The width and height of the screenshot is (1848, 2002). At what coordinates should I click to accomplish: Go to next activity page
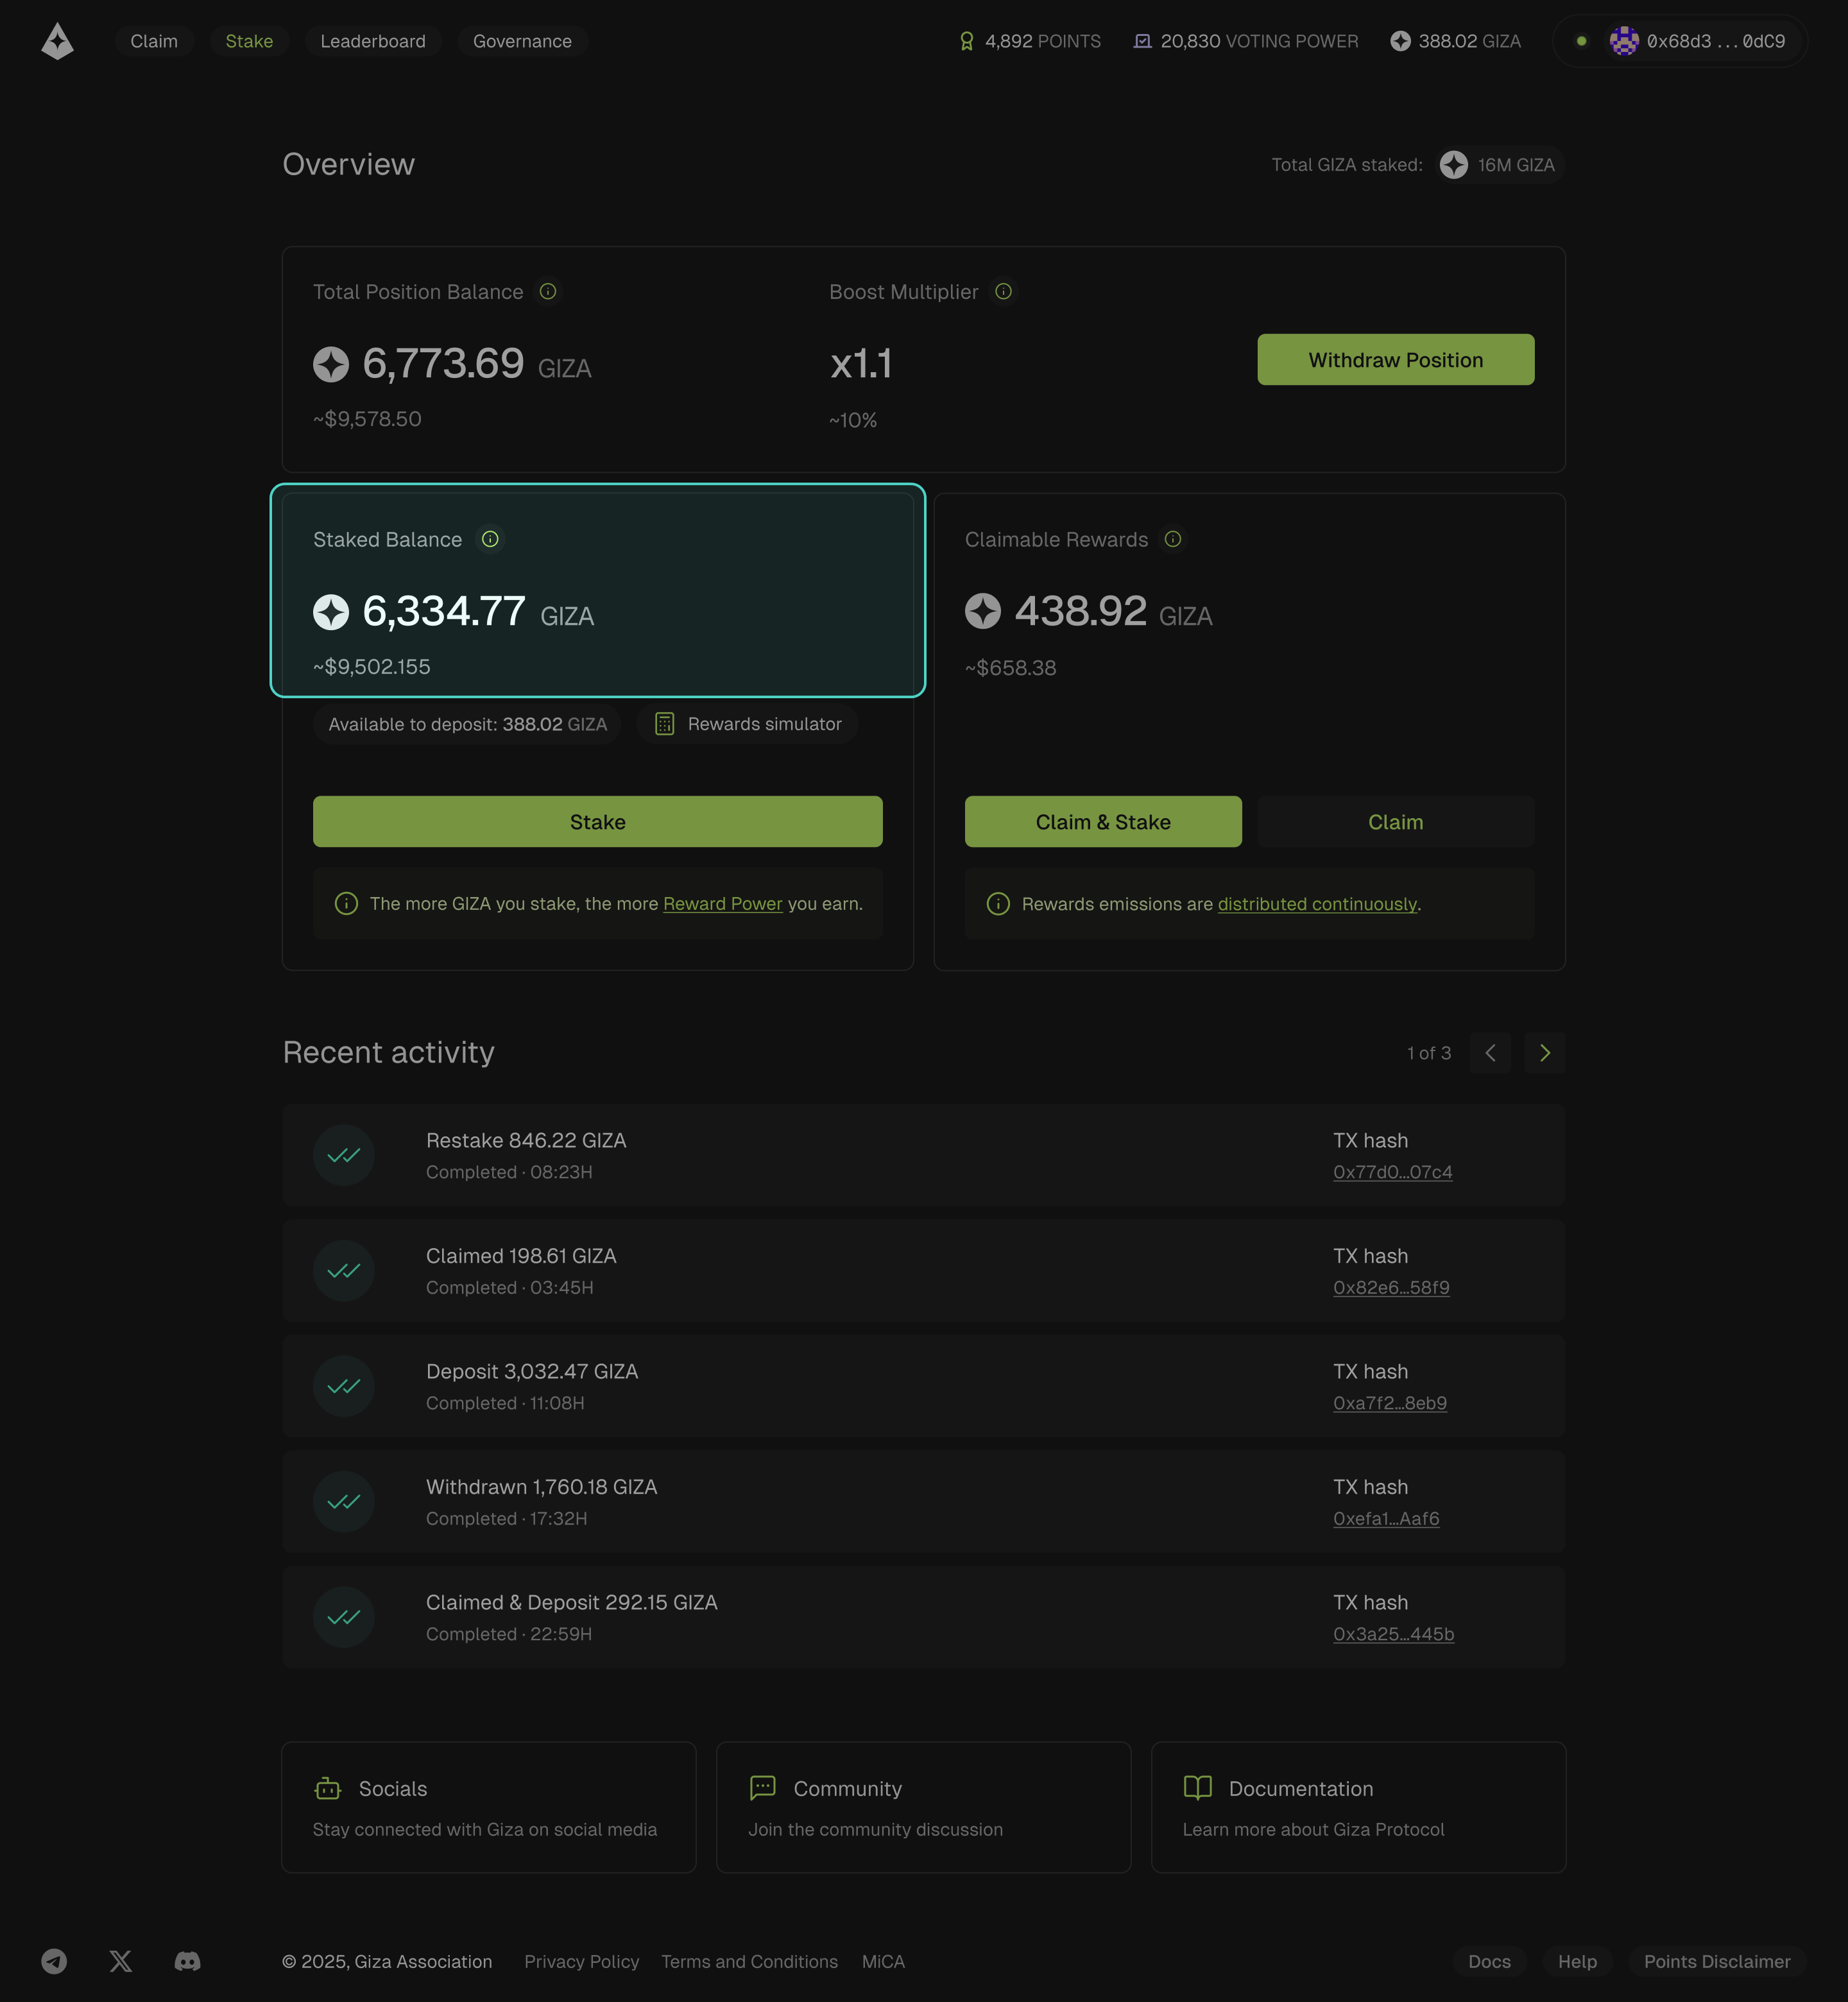1544,1053
